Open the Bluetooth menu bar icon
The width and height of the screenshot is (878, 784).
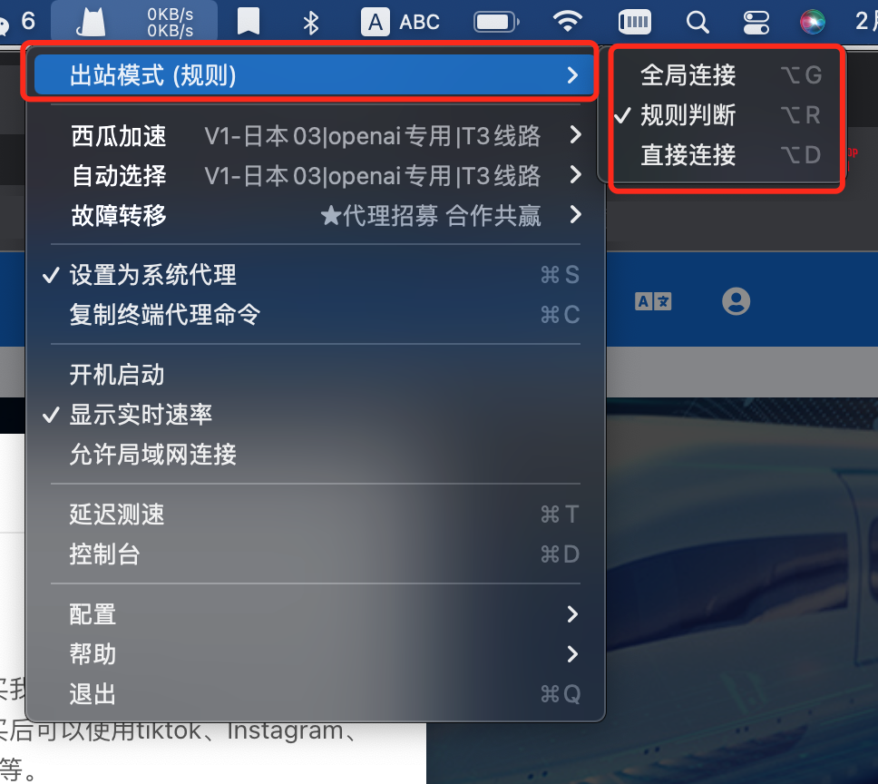pyautogui.click(x=311, y=23)
